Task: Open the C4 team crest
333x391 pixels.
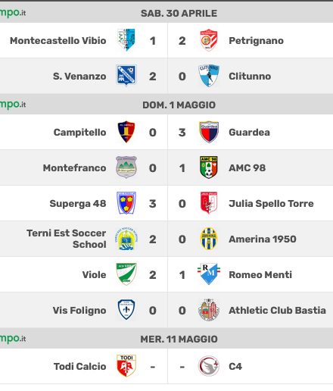Action: pyautogui.click(x=209, y=366)
